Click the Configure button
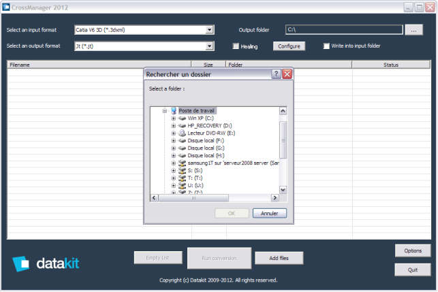The height and width of the screenshot is (292, 438). click(289, 46)
